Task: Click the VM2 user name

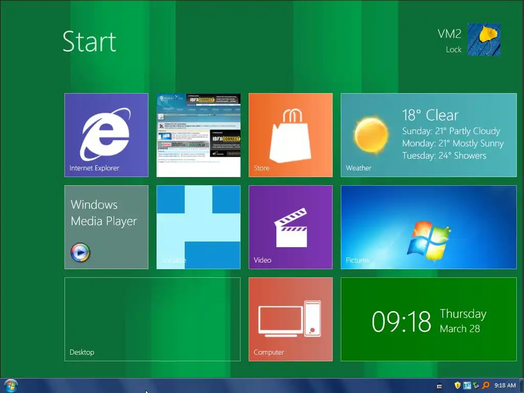Action: [x=449, y=34]
